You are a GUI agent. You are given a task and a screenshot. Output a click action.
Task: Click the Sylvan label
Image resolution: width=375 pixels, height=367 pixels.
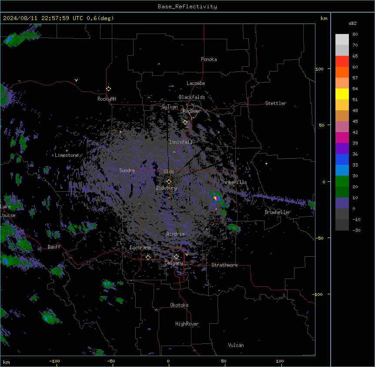point(170,107)
